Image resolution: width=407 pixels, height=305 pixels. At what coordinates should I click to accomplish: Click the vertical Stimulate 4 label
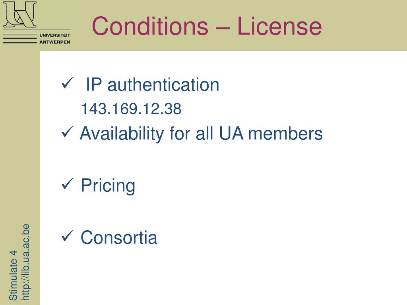click(13, 276)
